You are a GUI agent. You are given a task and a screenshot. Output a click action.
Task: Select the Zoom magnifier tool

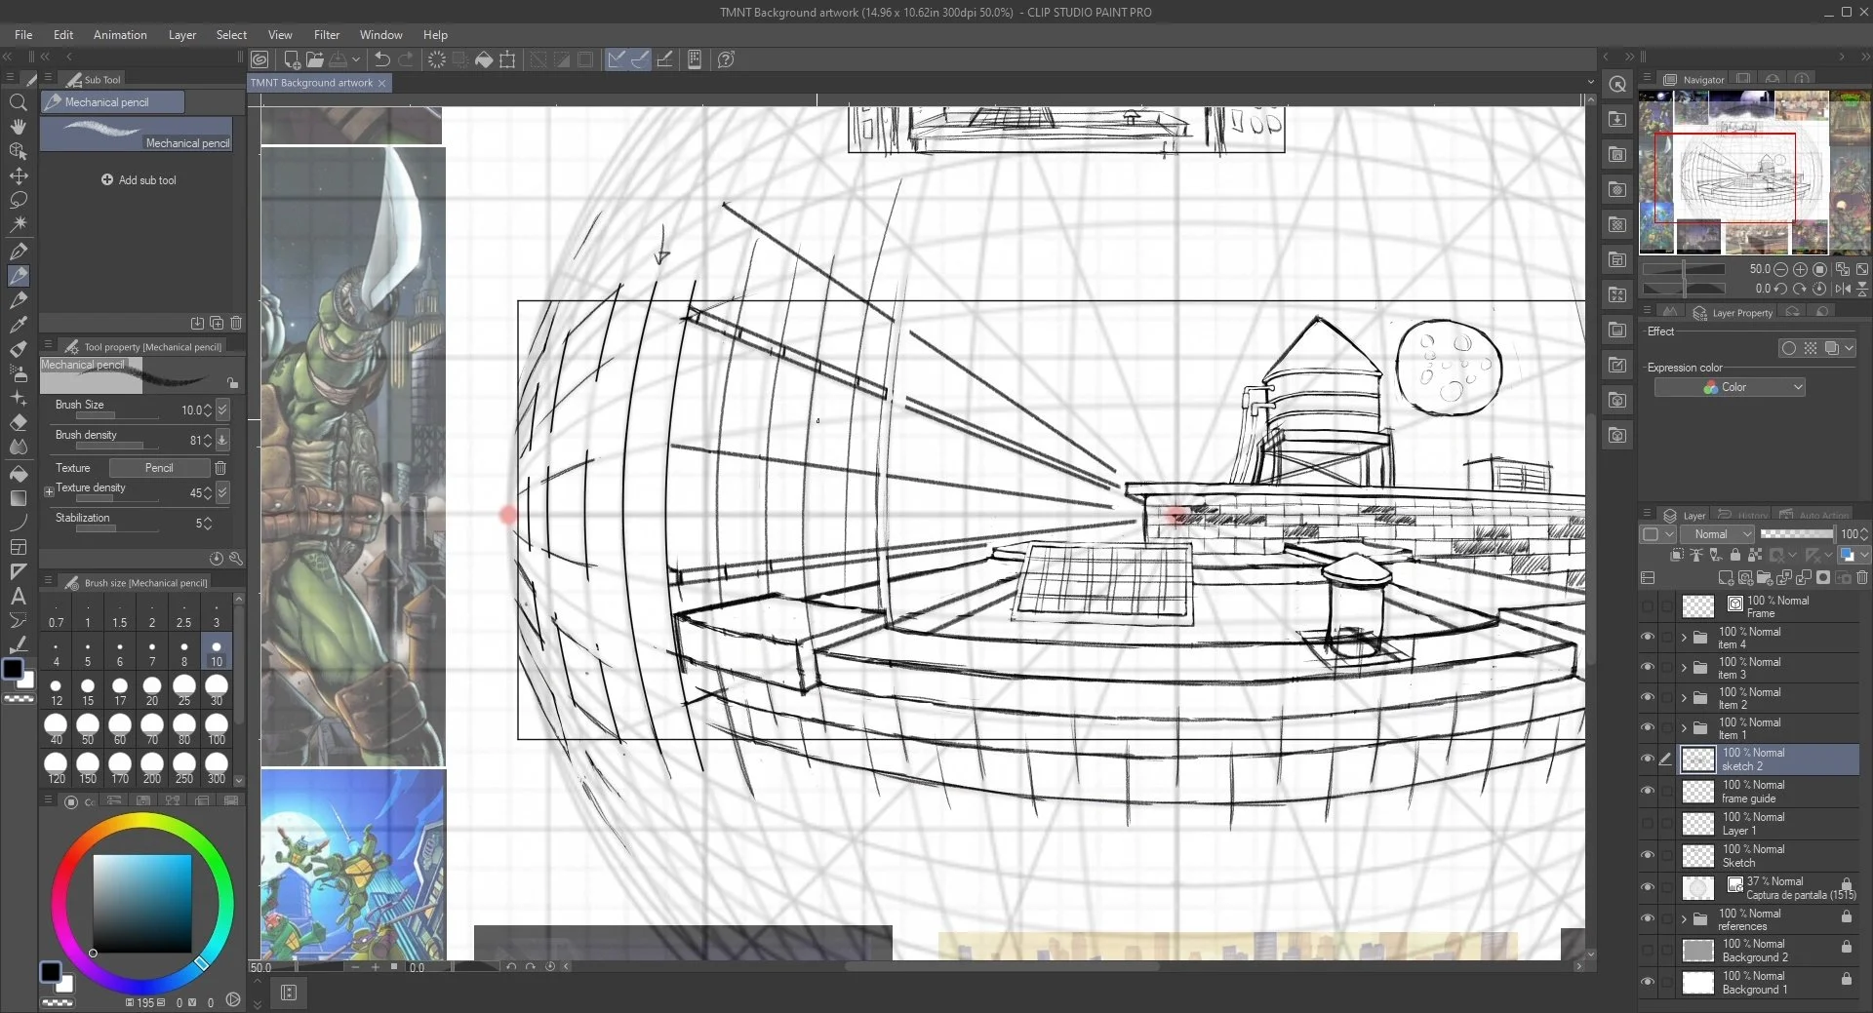point(19,102)
